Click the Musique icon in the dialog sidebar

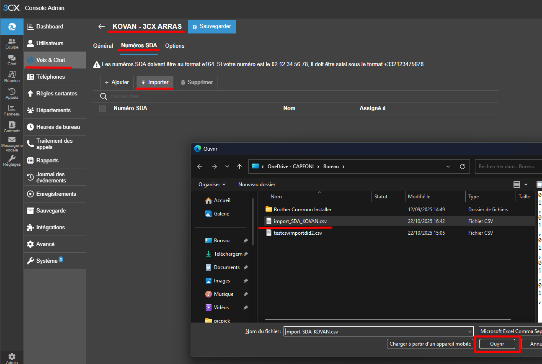point(209,294)
